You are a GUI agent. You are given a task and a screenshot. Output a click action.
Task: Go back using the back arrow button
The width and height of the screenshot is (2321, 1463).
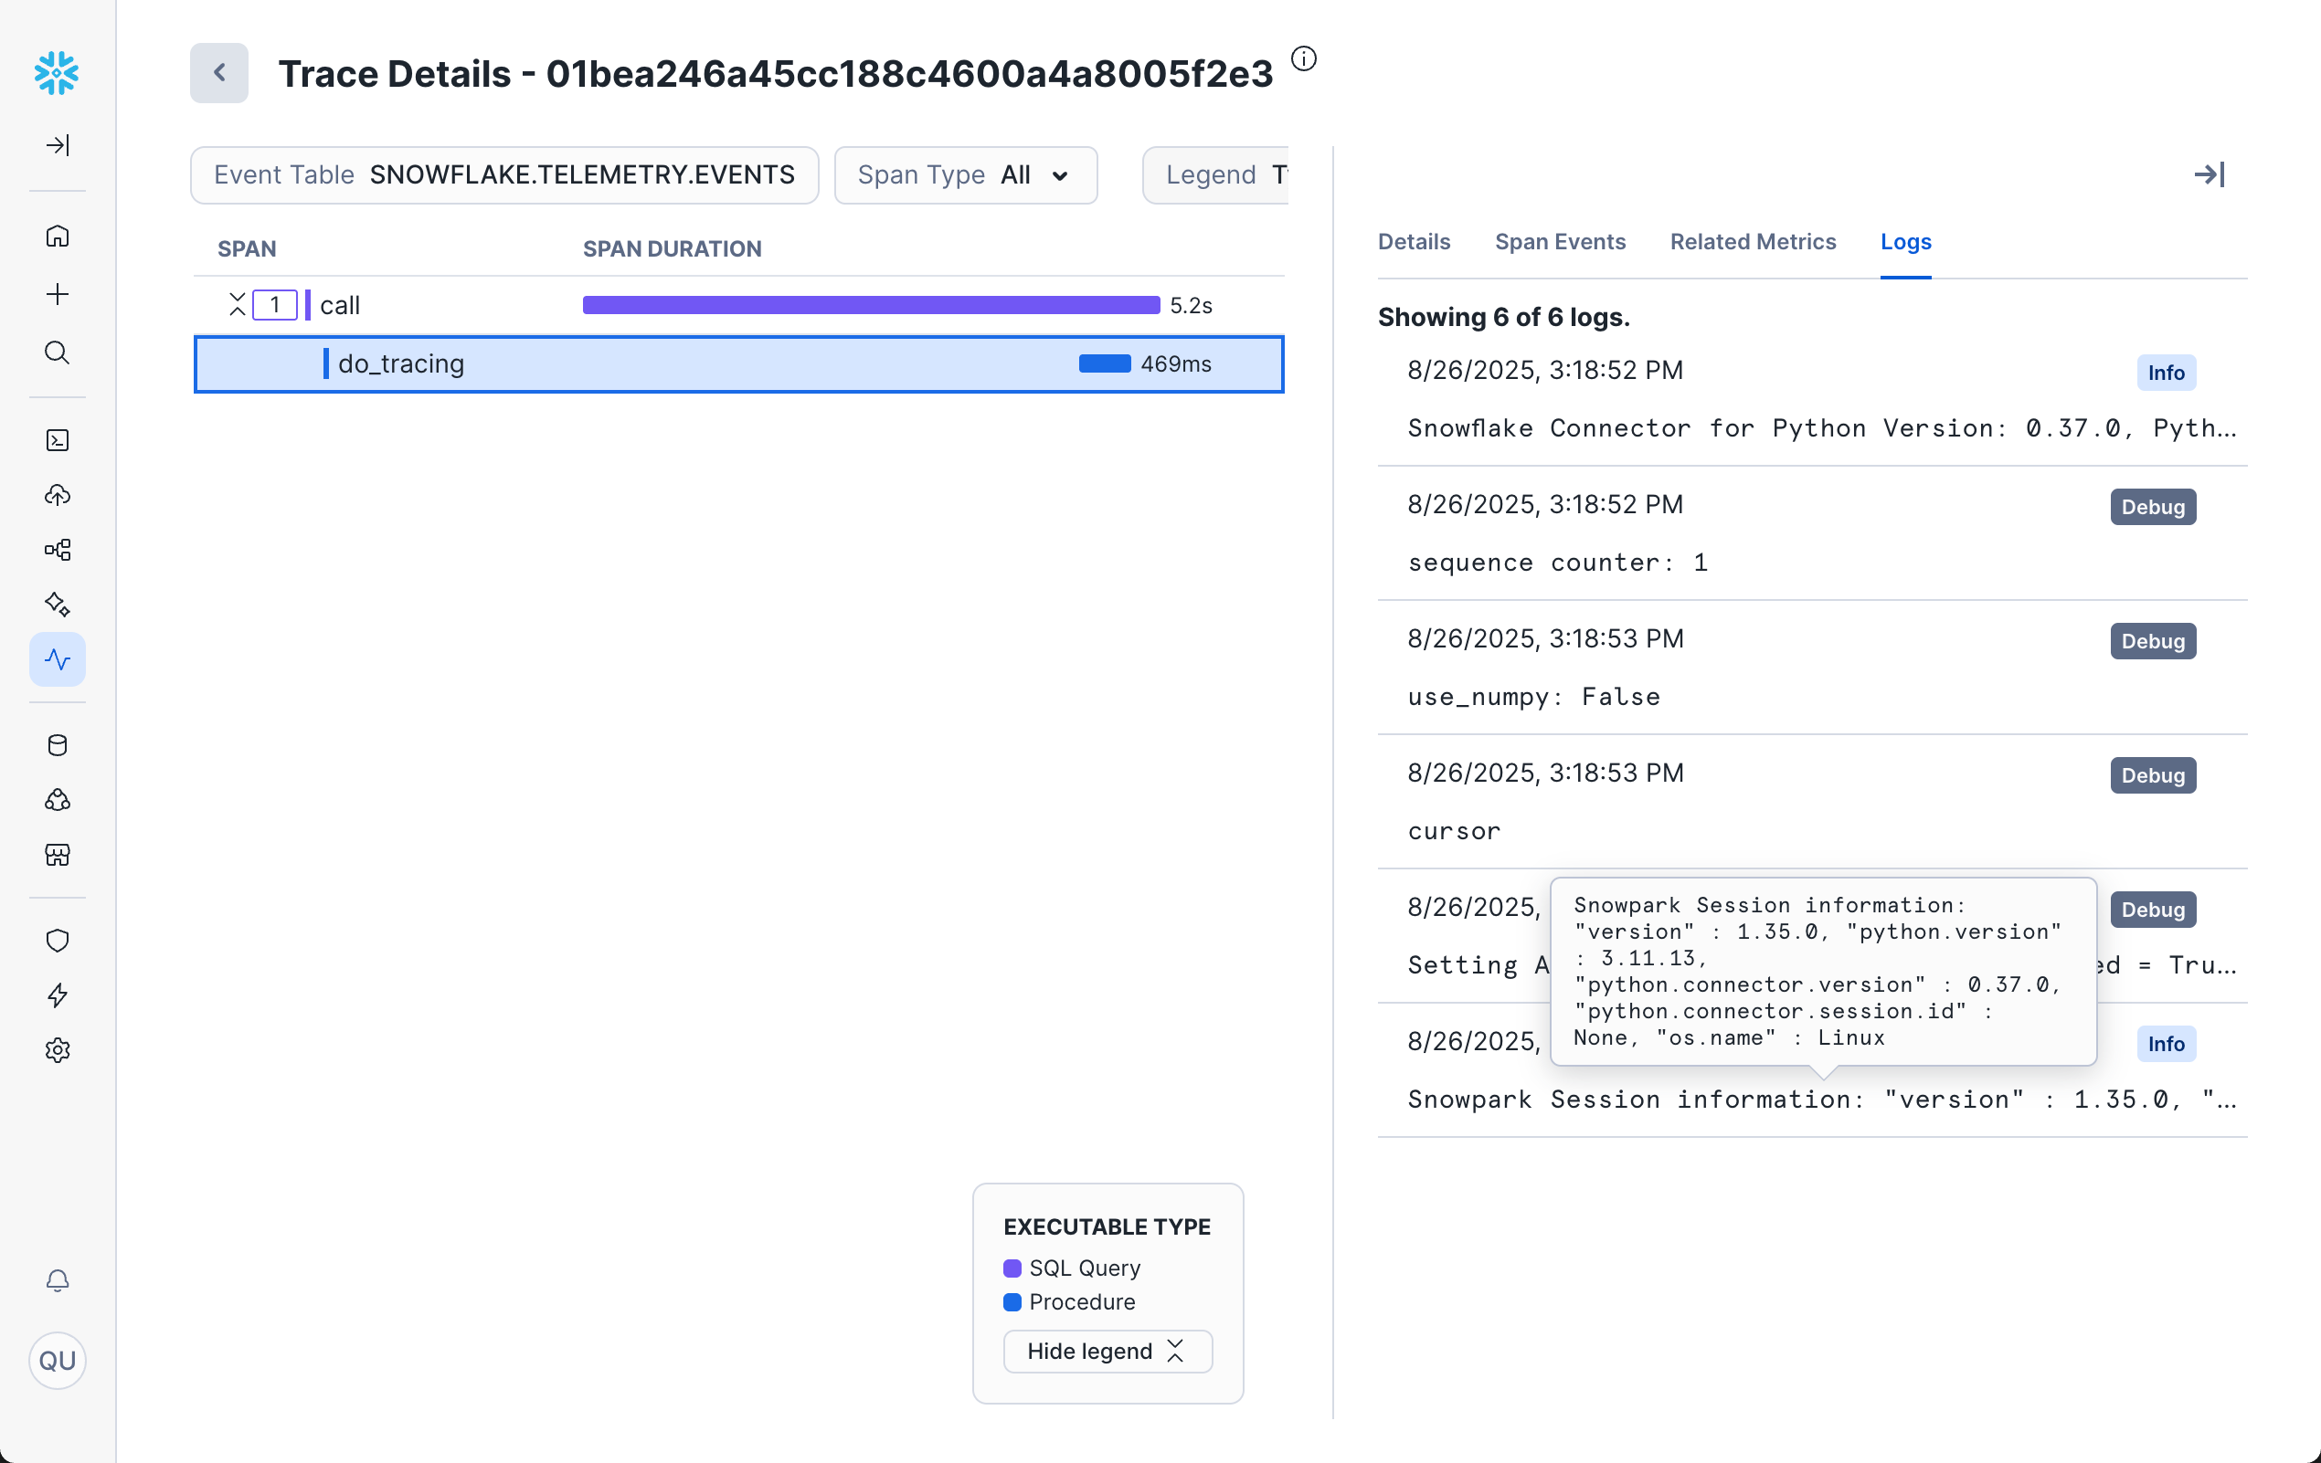pyautogui.click(x=218, y=72)
